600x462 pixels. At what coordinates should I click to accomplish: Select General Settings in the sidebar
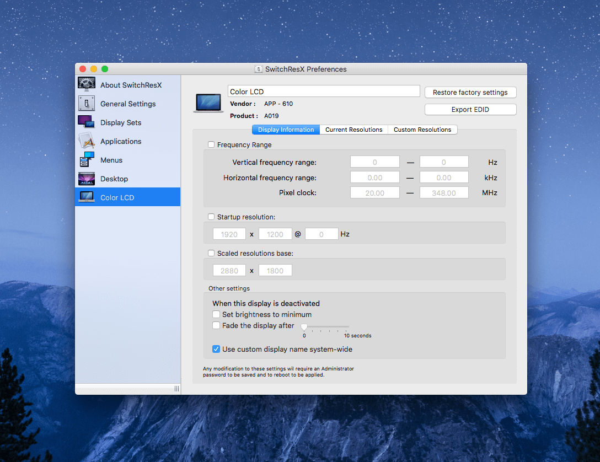point(128,104)
